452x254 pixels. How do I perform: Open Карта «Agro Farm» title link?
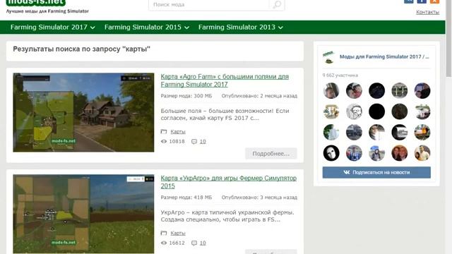[x=225, y=80]
